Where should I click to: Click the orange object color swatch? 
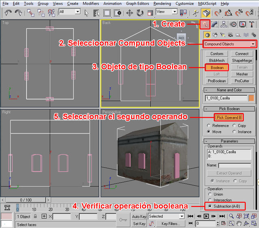click(251, 98)
